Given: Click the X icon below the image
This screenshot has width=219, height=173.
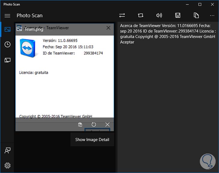Looking at the screenshot, I should [x=107, y=124].
